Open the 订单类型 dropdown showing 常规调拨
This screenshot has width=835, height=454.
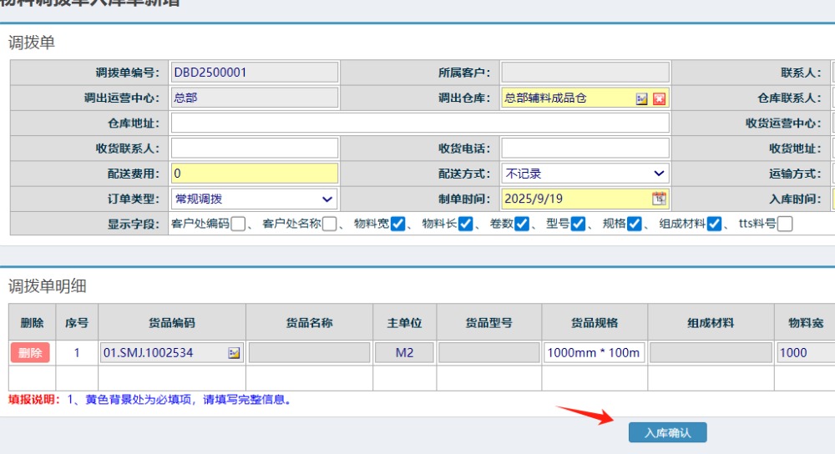coord(254,199)
